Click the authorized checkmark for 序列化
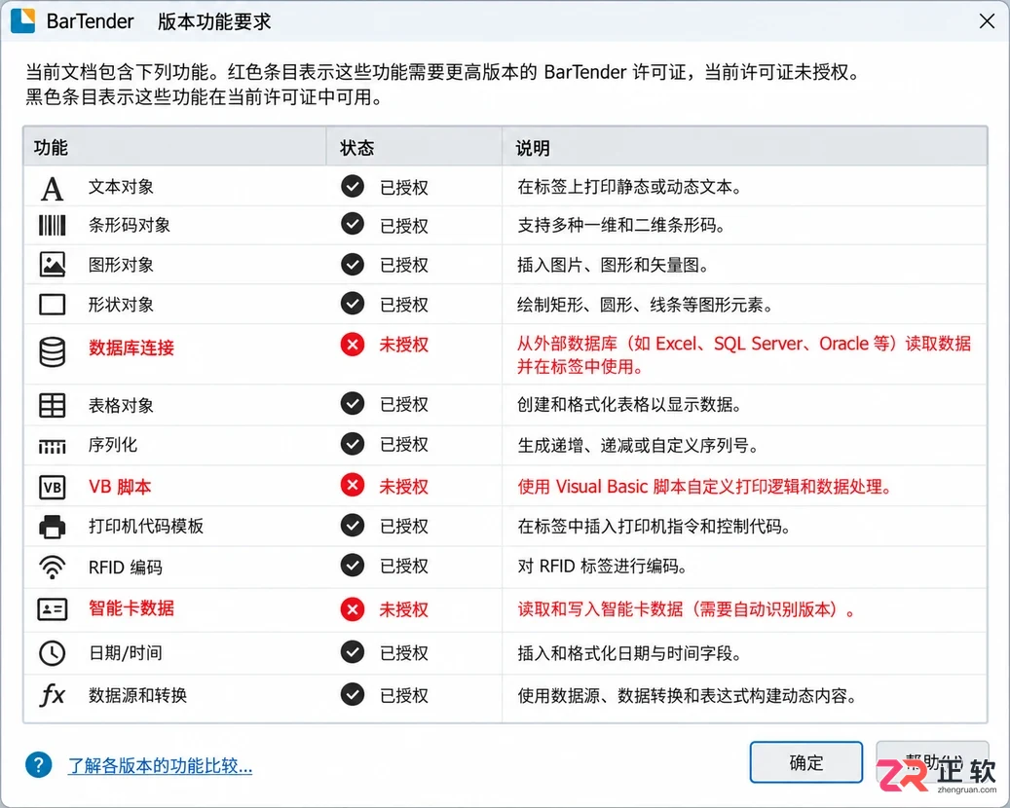This screenshot has width=1010, height=808. pos(353,444)
